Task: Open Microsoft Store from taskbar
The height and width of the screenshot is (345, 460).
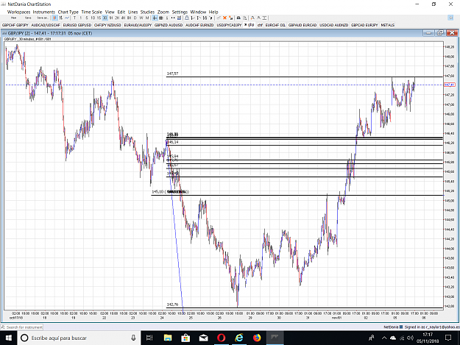Action: [x=185, y=338]
